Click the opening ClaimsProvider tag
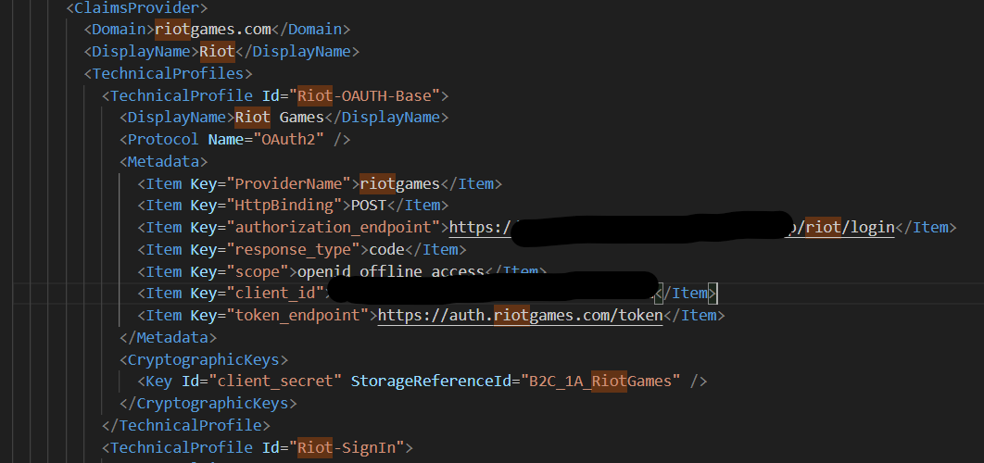The image size is (984, 463). (x=137, y=8)
